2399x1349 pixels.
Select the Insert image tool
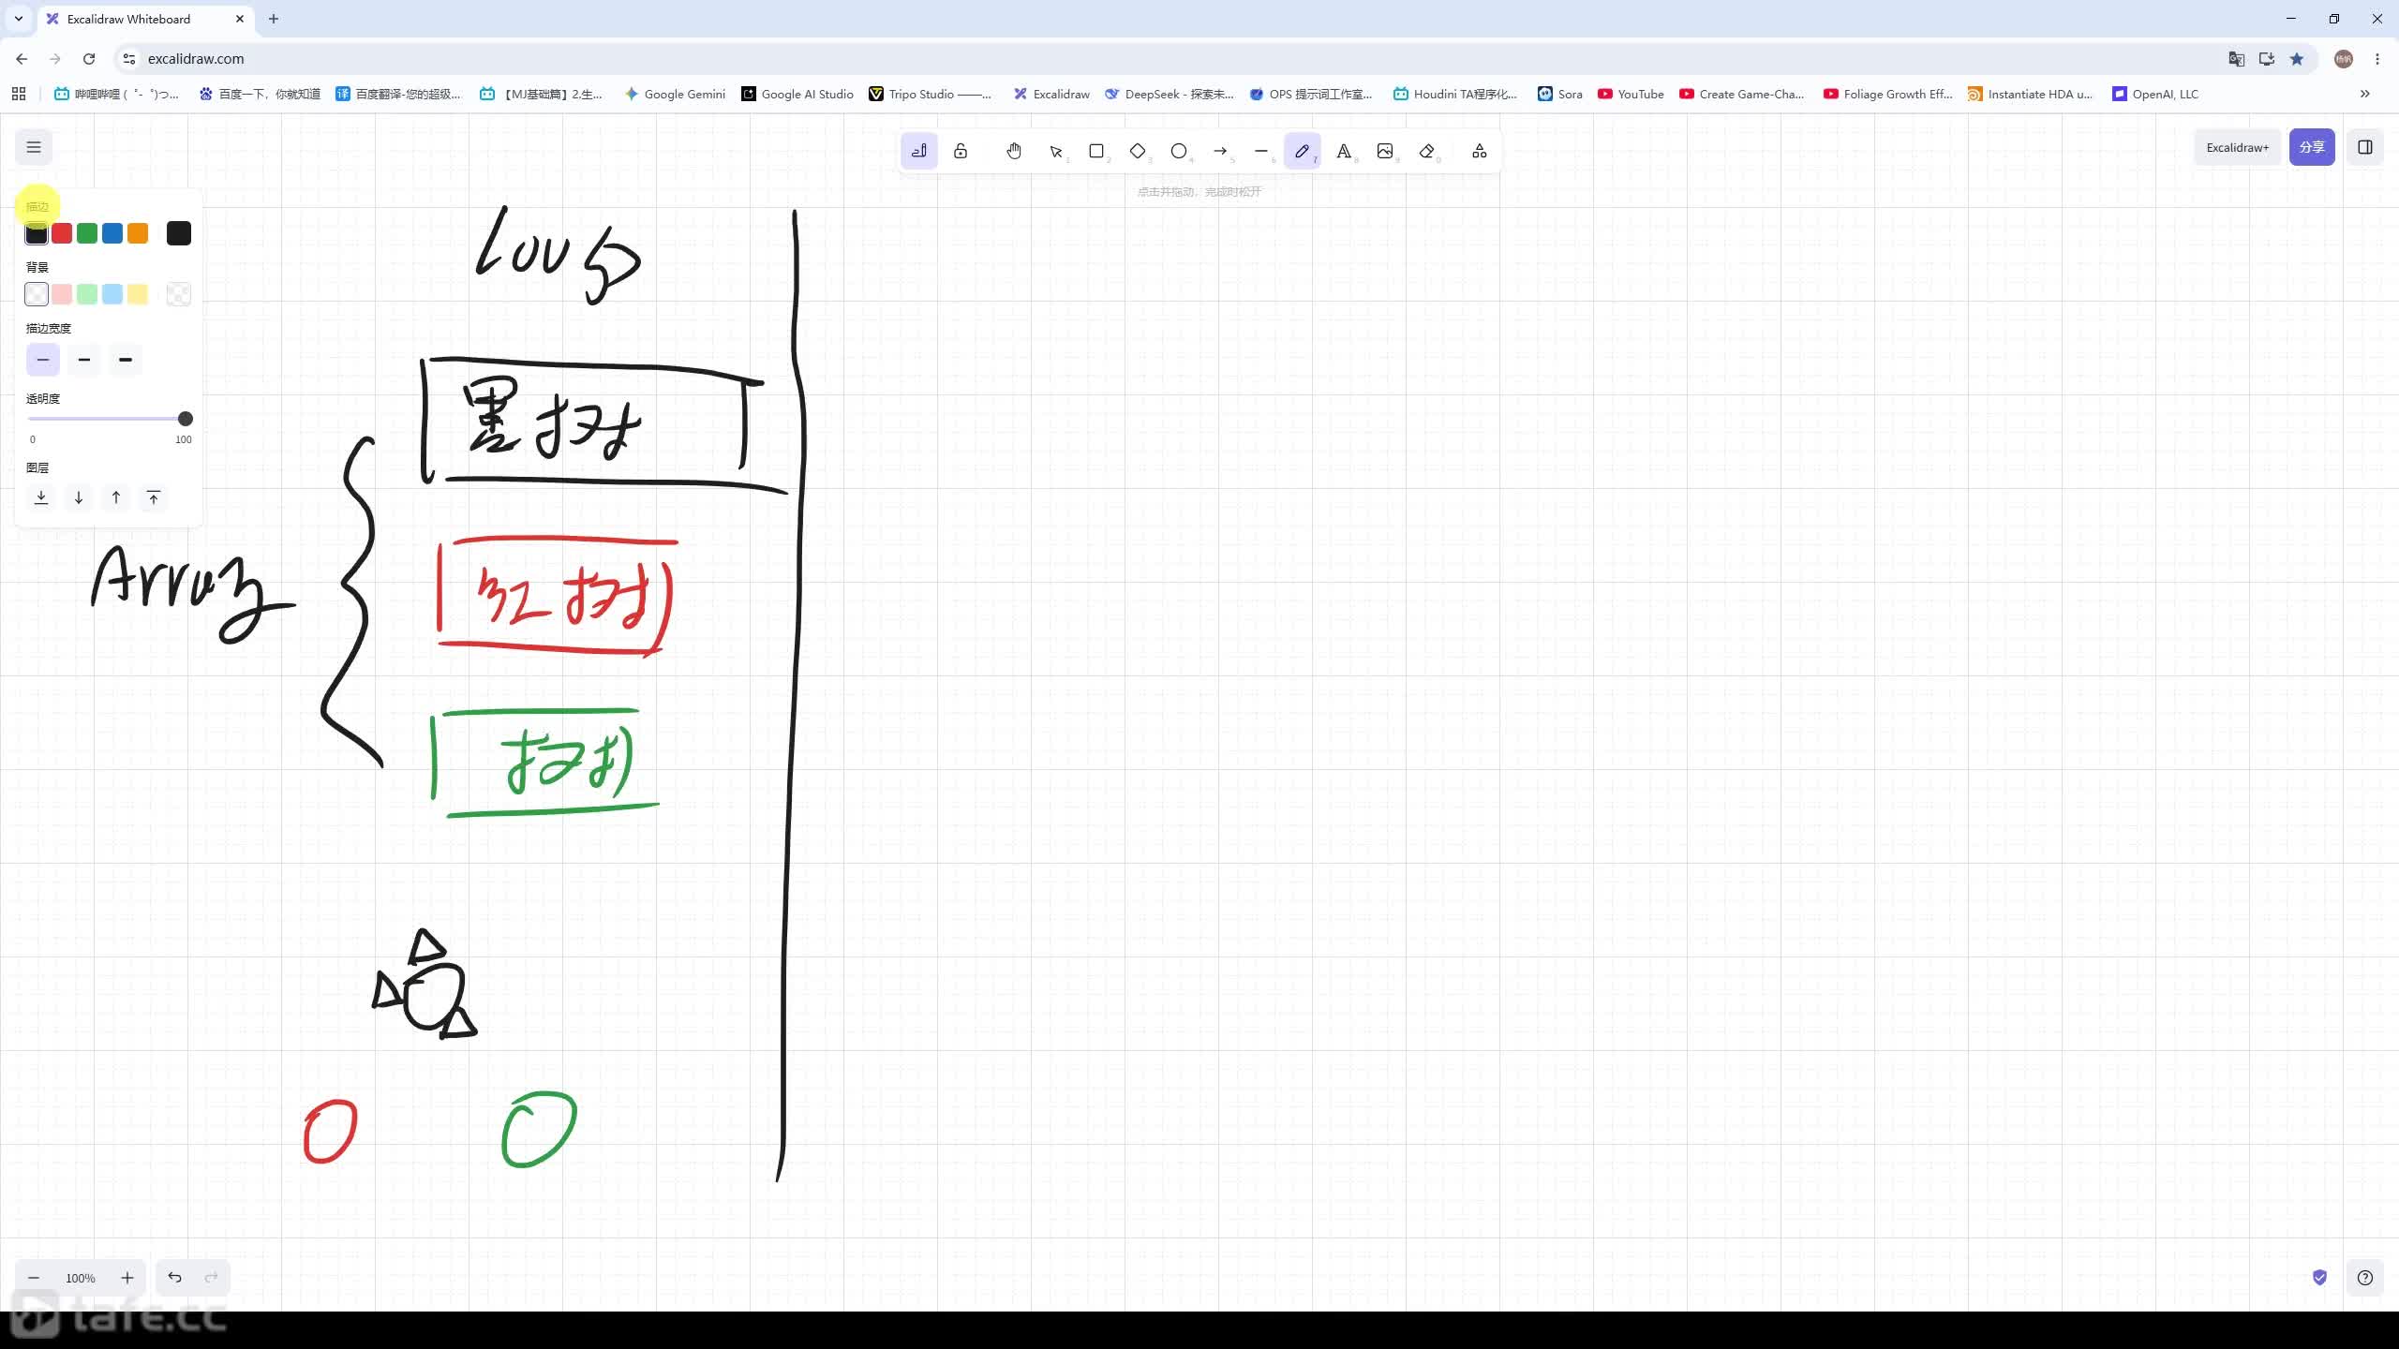pos(1385,151)
